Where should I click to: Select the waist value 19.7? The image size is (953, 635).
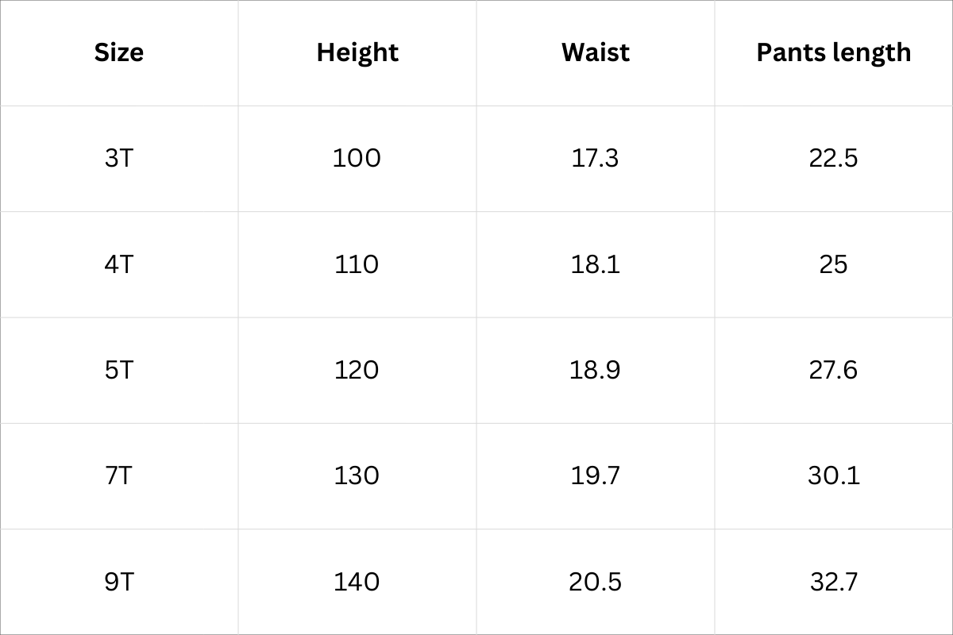(x=595, y=475)
